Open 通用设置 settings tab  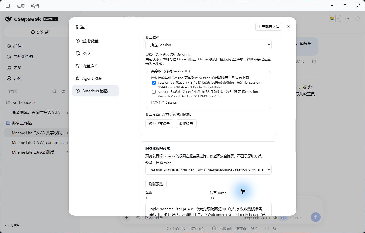[x=95, y=41]
